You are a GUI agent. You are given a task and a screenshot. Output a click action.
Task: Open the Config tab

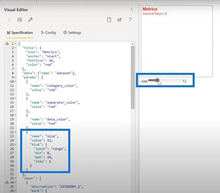tap(48, 33)
